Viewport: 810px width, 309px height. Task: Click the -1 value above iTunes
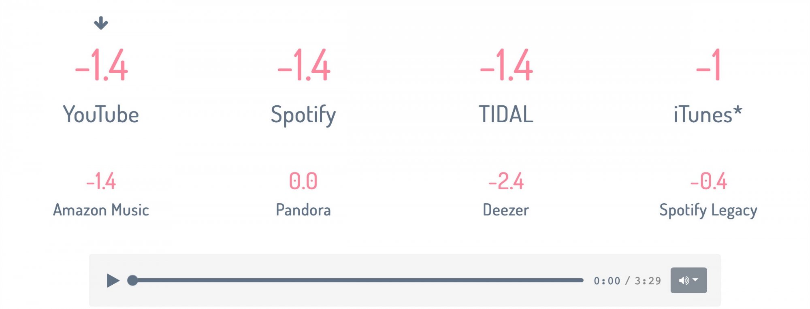coord(708,65)
